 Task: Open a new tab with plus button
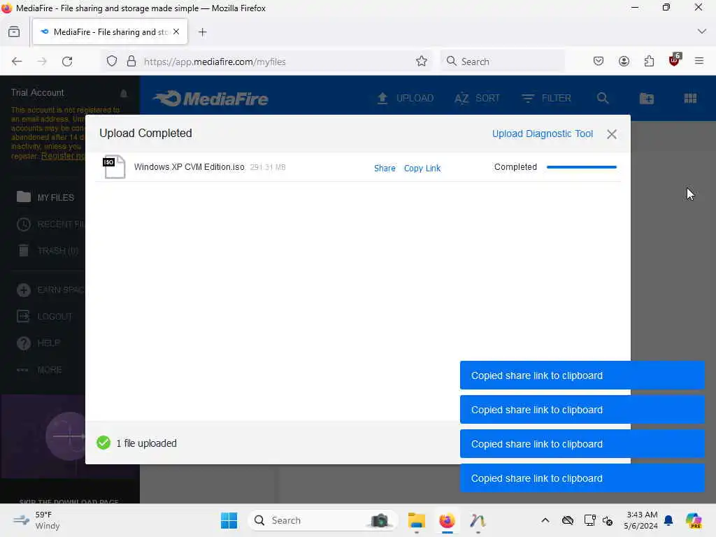click(x=202, y=32)
